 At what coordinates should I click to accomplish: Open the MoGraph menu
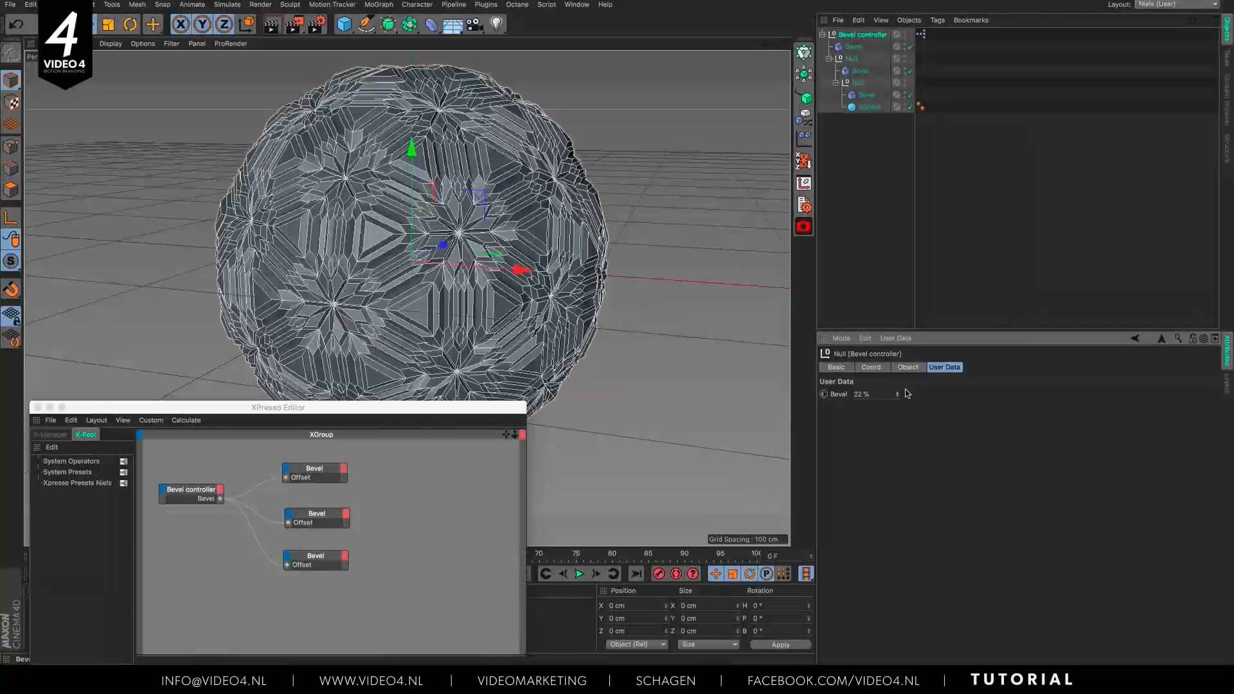coord(378,4)
